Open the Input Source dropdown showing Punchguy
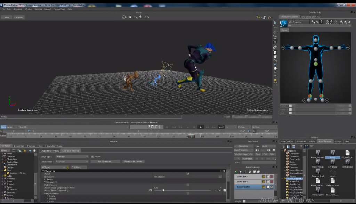The image size is (356, 204). 72,162
